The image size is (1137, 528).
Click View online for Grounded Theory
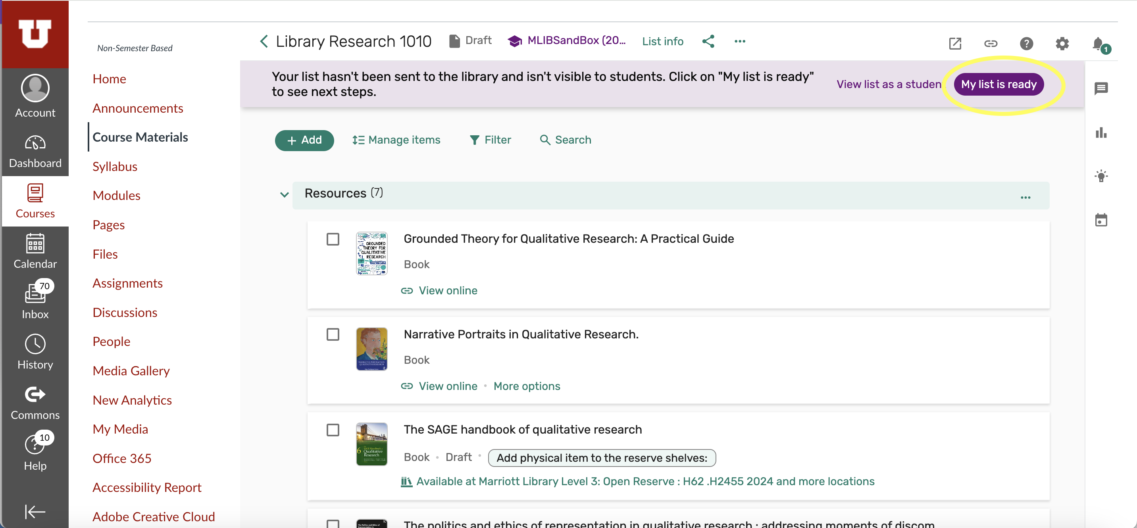[x=439, y=291]
